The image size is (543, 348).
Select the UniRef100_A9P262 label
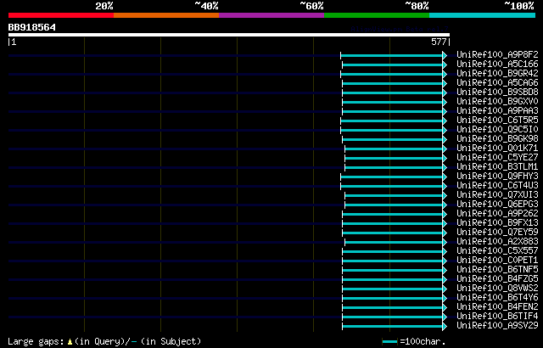pyautogui.click(x=497, y=214)
